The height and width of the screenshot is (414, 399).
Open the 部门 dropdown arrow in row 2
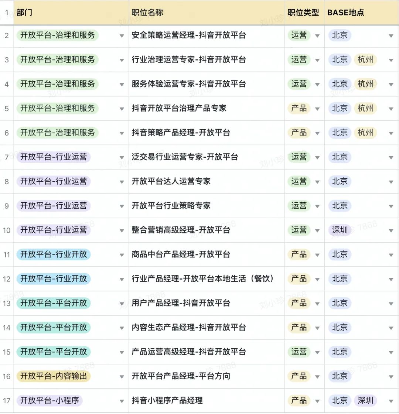(x=122, y=36)
